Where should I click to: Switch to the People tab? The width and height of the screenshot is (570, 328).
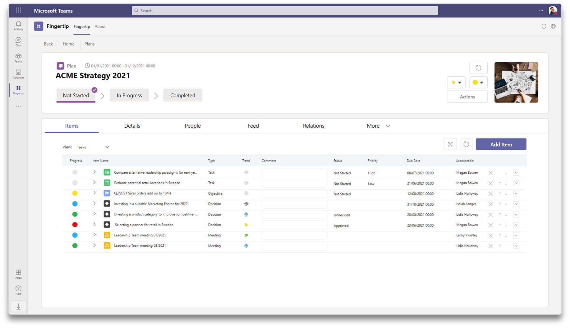193,126
